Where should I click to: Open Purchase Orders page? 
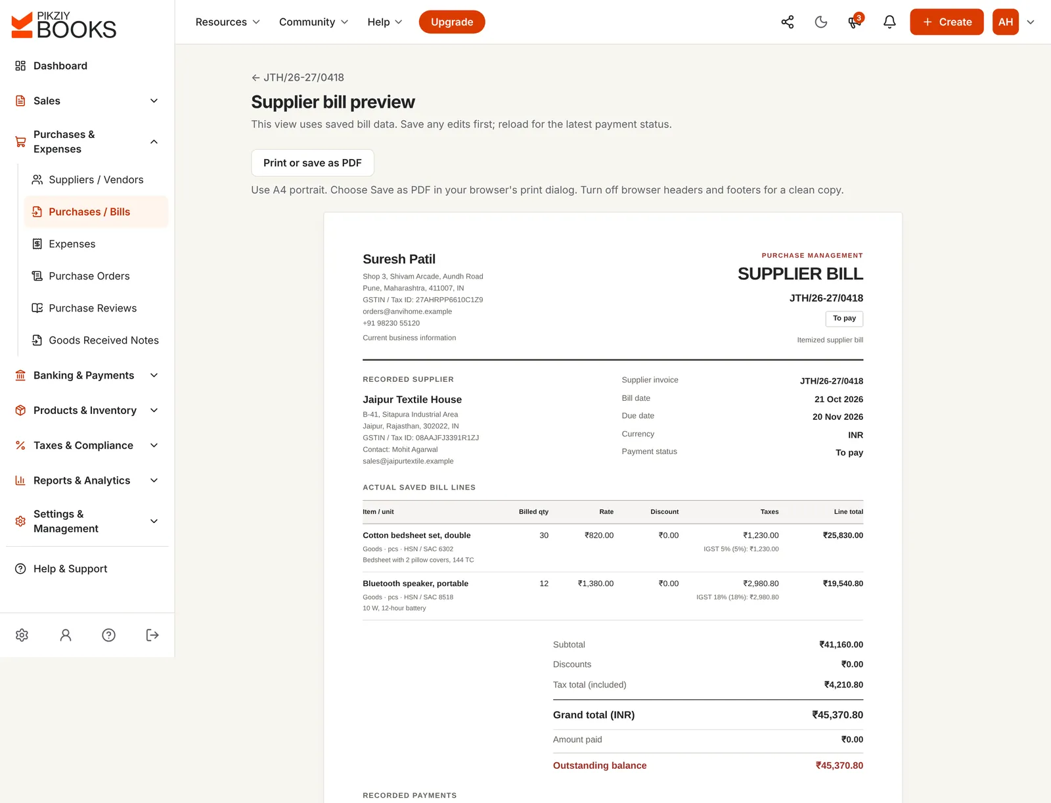96,276
